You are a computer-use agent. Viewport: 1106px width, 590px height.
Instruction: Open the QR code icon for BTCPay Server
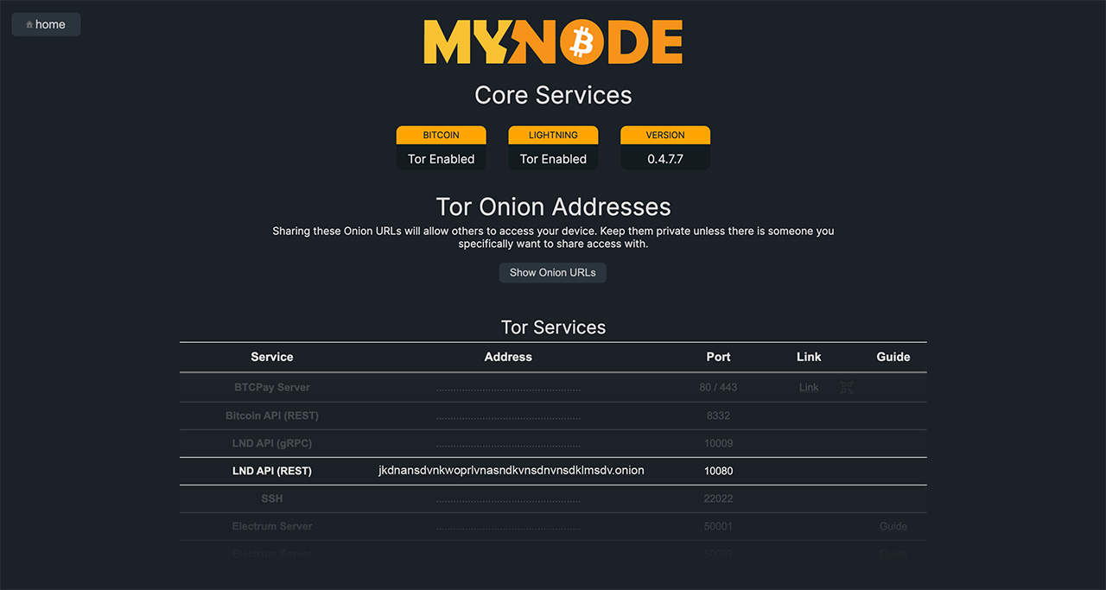847,387
